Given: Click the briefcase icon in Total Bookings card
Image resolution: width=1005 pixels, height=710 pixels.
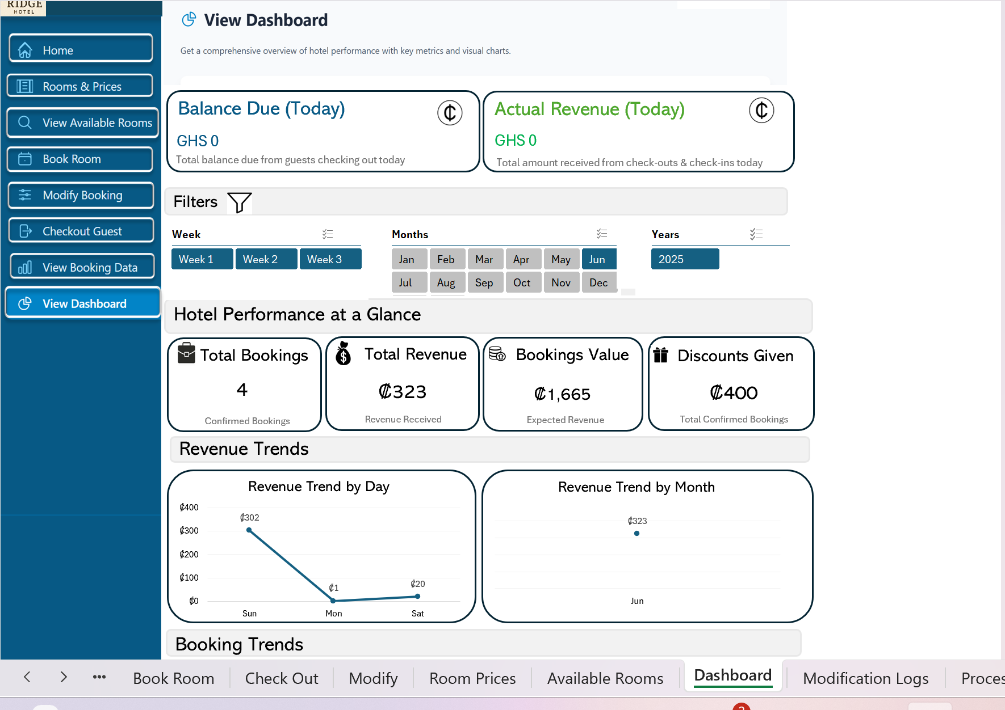Looking at the screenshot, I should 186,353.
